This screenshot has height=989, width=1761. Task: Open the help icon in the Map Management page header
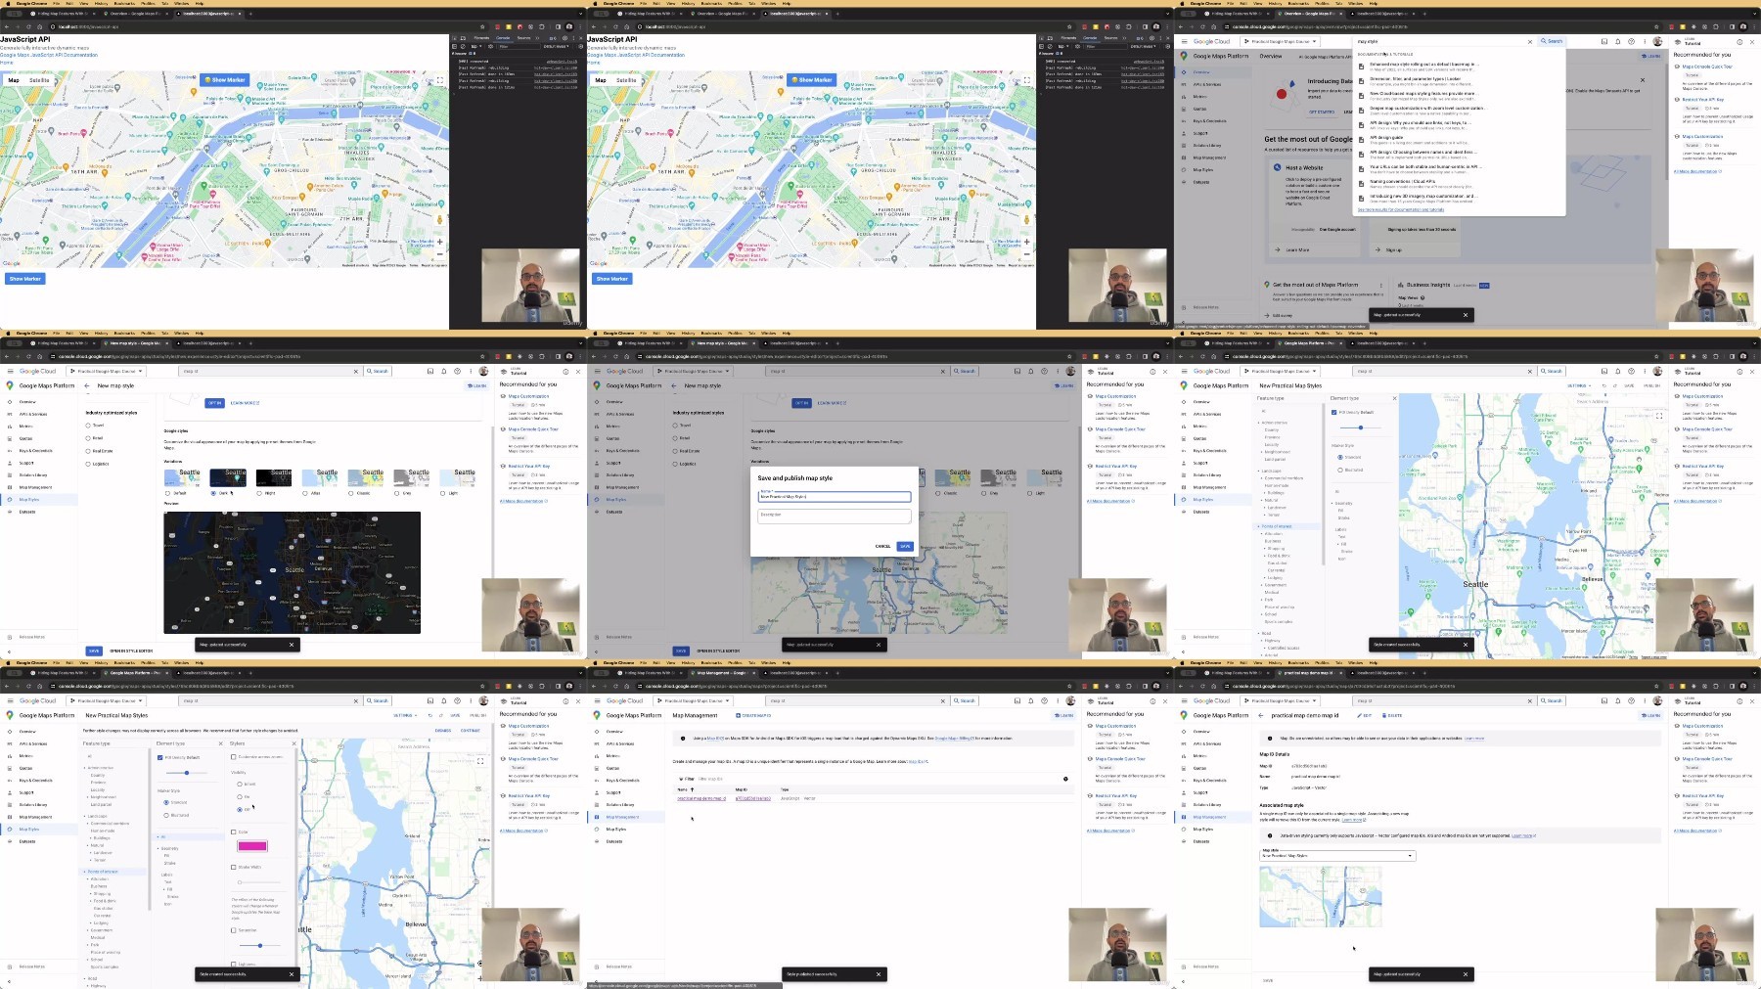coord(1044,700)
